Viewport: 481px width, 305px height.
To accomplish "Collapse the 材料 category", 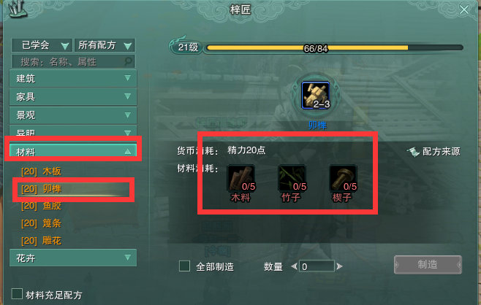I will click(x=73, y=150).
